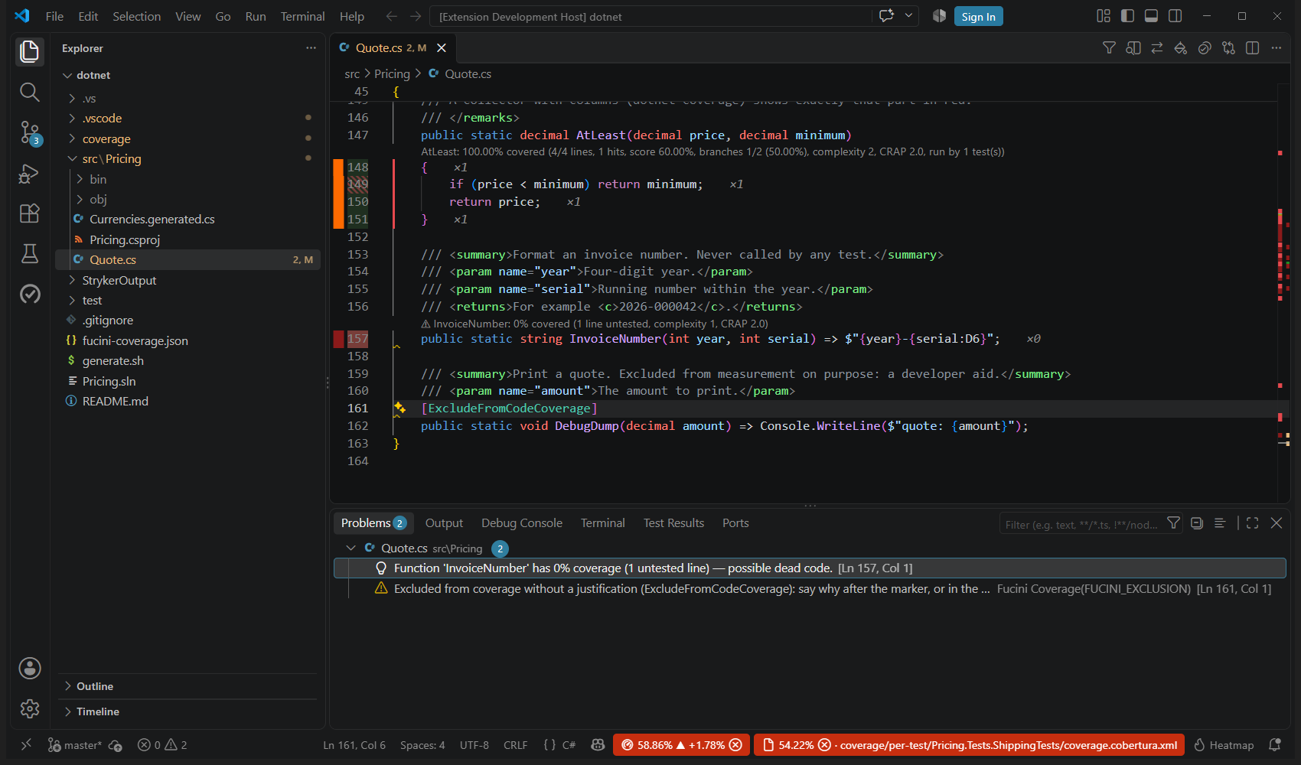The height and width of the screenshot is (765, 1301).
Task: Toggle the 54.22% per-test coverage status item
Action: pos(969,745)
